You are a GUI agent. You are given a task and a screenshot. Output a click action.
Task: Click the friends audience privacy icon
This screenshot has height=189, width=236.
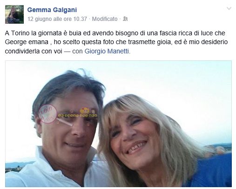125,19
